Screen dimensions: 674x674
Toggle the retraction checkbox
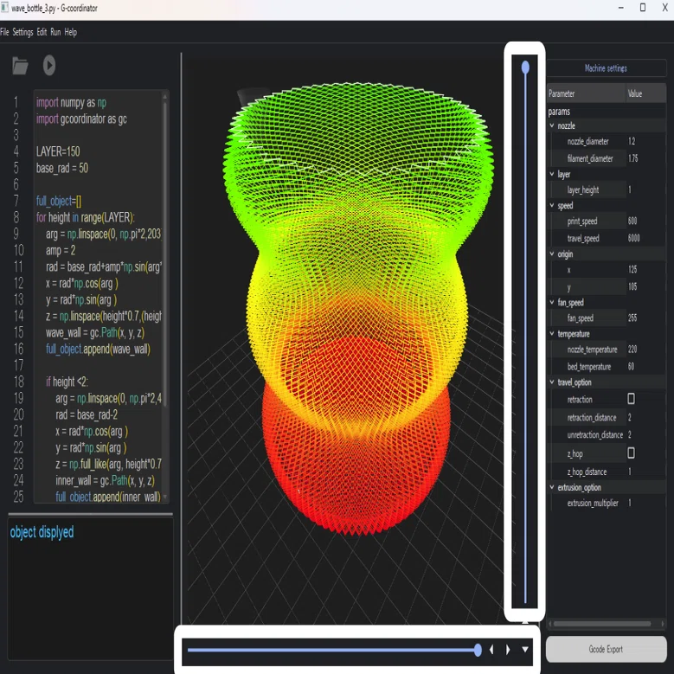[x=631, y=399]
